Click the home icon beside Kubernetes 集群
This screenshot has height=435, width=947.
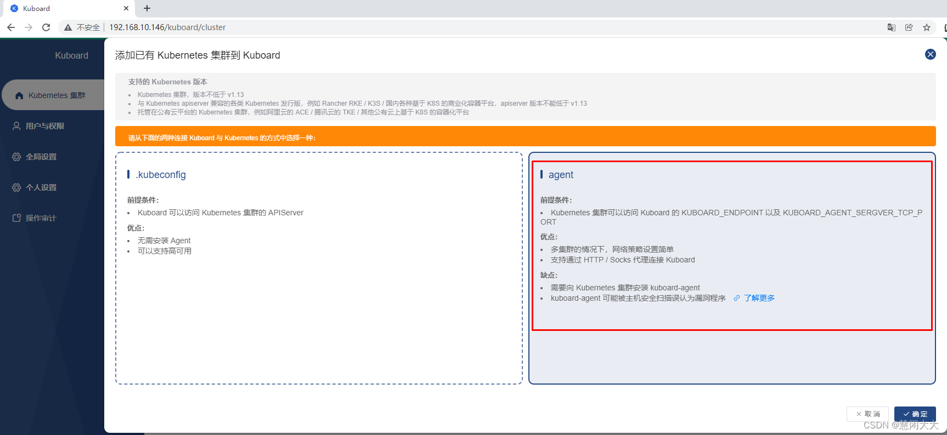[19, 95]
